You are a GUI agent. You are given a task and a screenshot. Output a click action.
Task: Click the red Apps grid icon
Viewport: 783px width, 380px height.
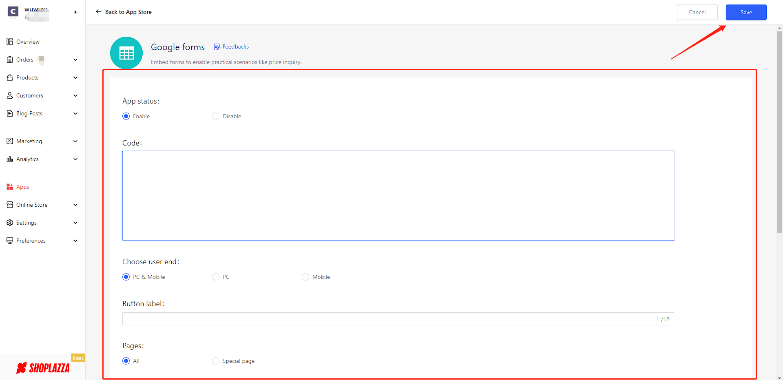pos(10,187)
